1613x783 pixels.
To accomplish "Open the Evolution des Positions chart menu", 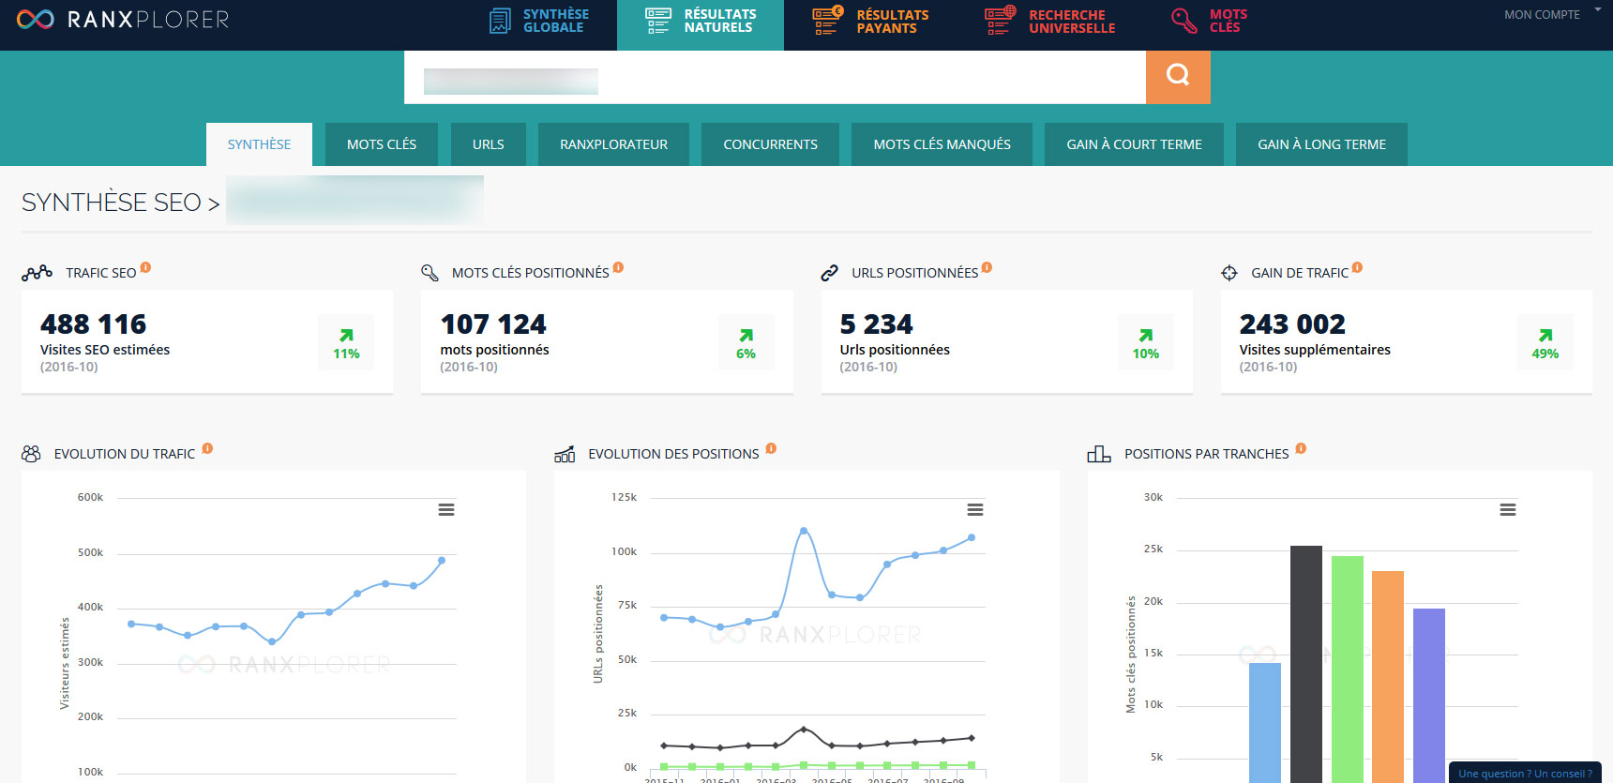I will [x=975, y=509].
